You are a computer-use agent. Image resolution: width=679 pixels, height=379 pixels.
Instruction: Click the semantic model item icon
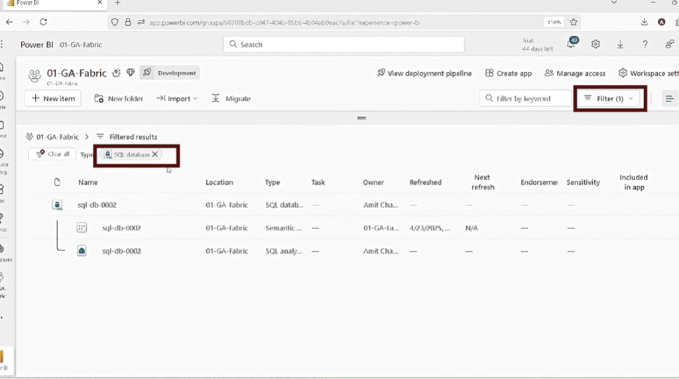82,227
